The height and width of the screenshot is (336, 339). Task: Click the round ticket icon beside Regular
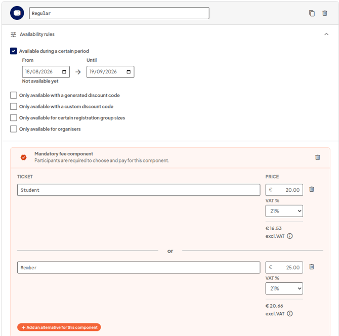17,13
